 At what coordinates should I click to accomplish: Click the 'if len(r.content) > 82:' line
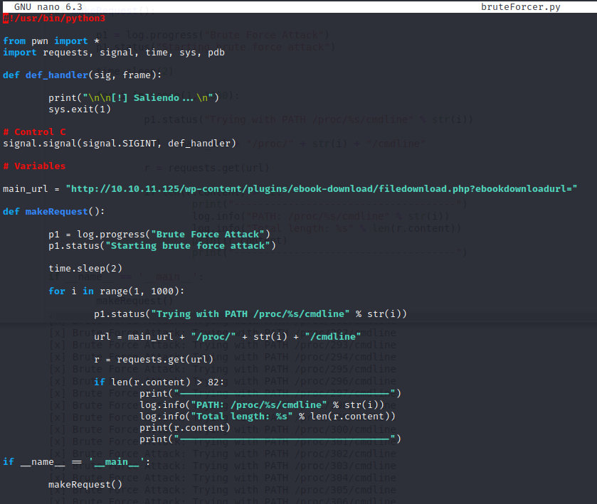pos(159,382)
